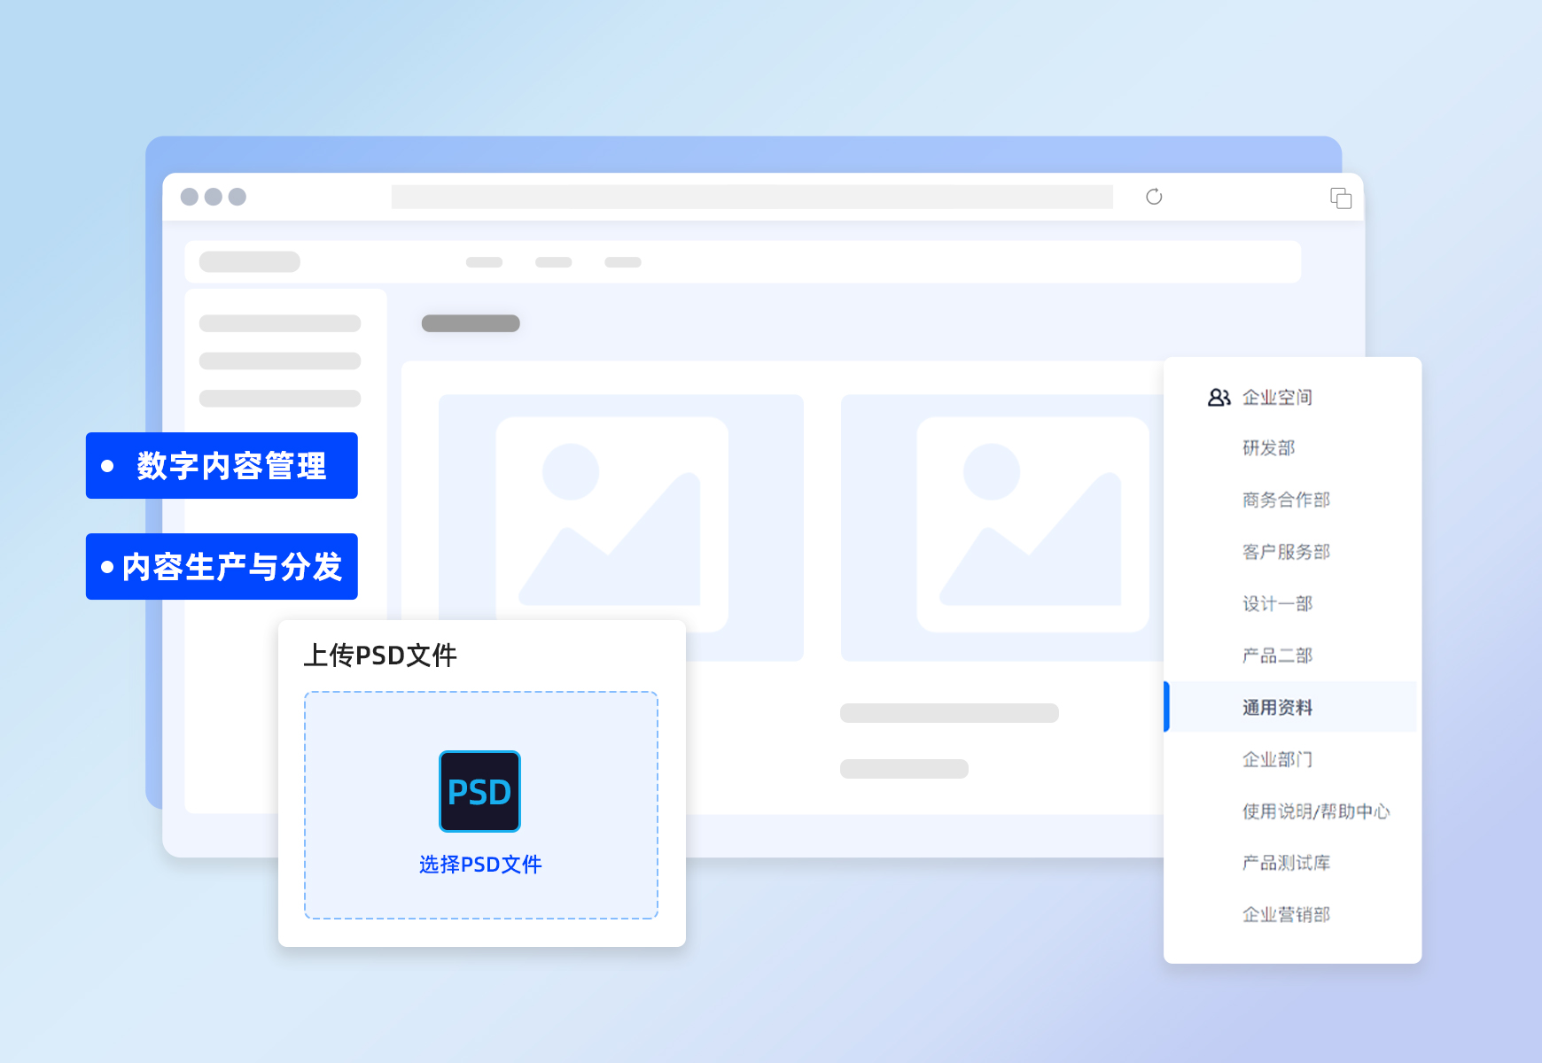Open 使用说明/帮助中心 entry

pos(1315,811)
